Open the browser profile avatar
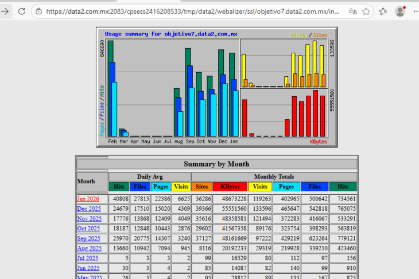This screenshot has height=279, width=419. coord(400,11)
